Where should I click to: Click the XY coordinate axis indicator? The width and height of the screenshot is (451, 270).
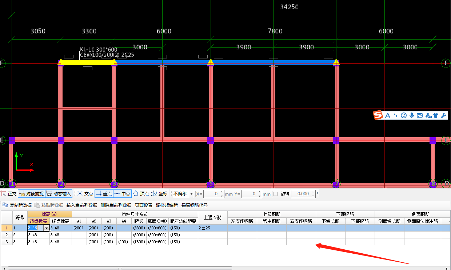pyautogui.click(x=24, y=162)
